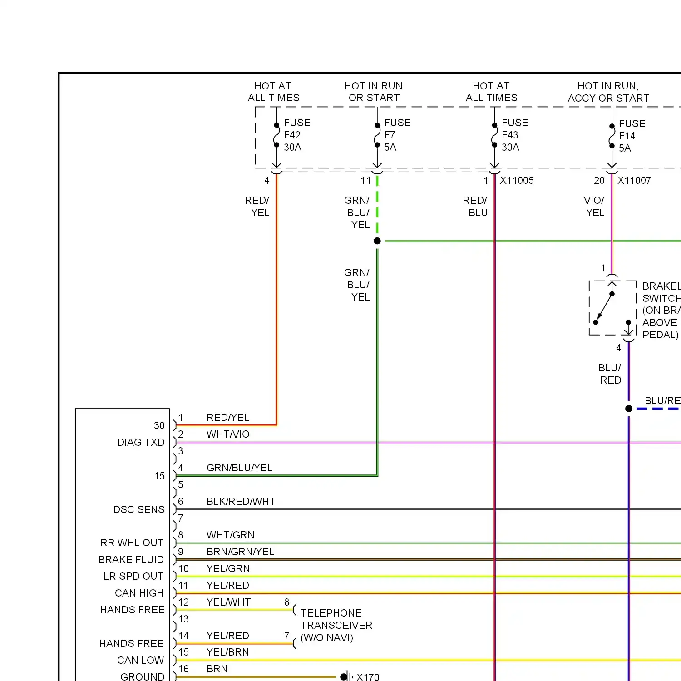
Task: Click GRN/BLU/YEL label below the splice dot
Action: (x=357, y=285)
